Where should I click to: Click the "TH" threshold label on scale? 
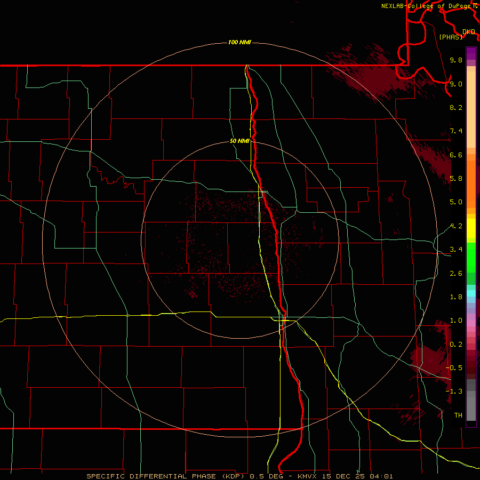pyautogui.click(x=458, y=415)
